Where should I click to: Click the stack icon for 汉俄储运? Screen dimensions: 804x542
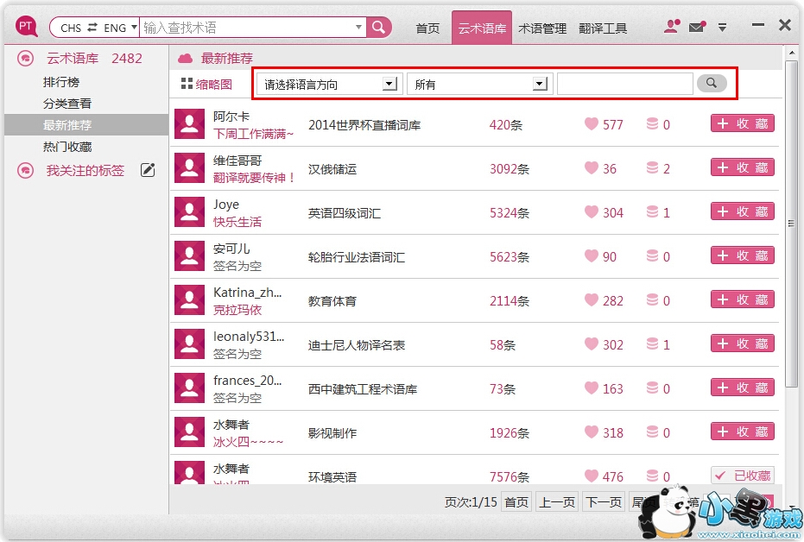coord(652,167)
